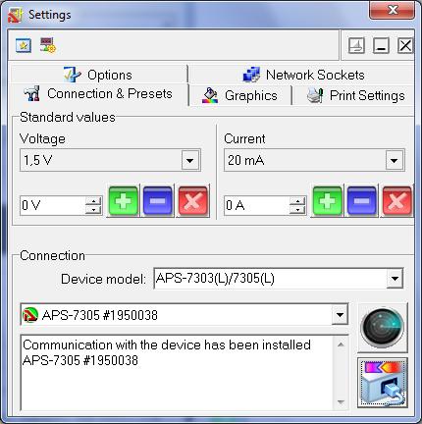Screen dimensions: 422x424
Task: Open the Network Sockets tab
Action: click(x=303, y=75)
